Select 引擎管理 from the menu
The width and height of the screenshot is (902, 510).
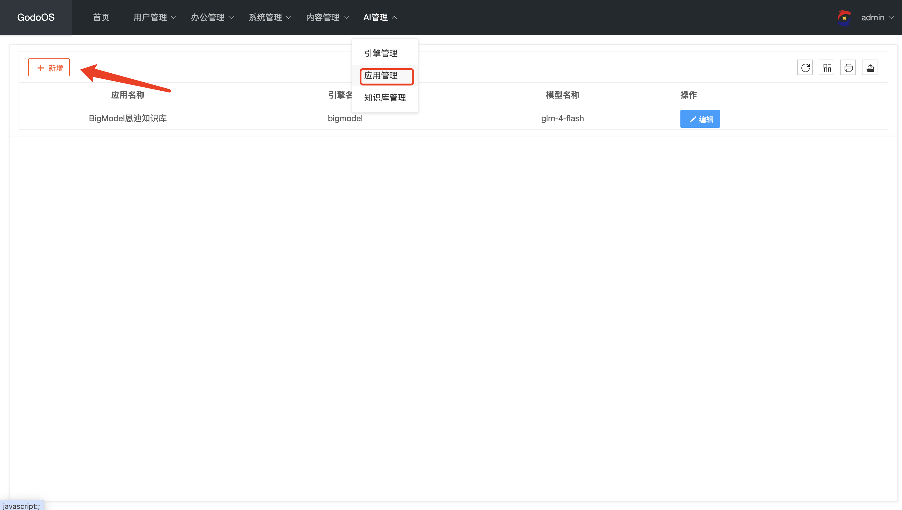tap(381, 53)
